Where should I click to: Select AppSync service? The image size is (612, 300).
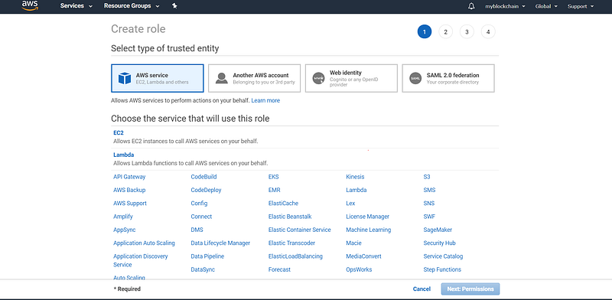pyautogui.click(x=125, y=230)
